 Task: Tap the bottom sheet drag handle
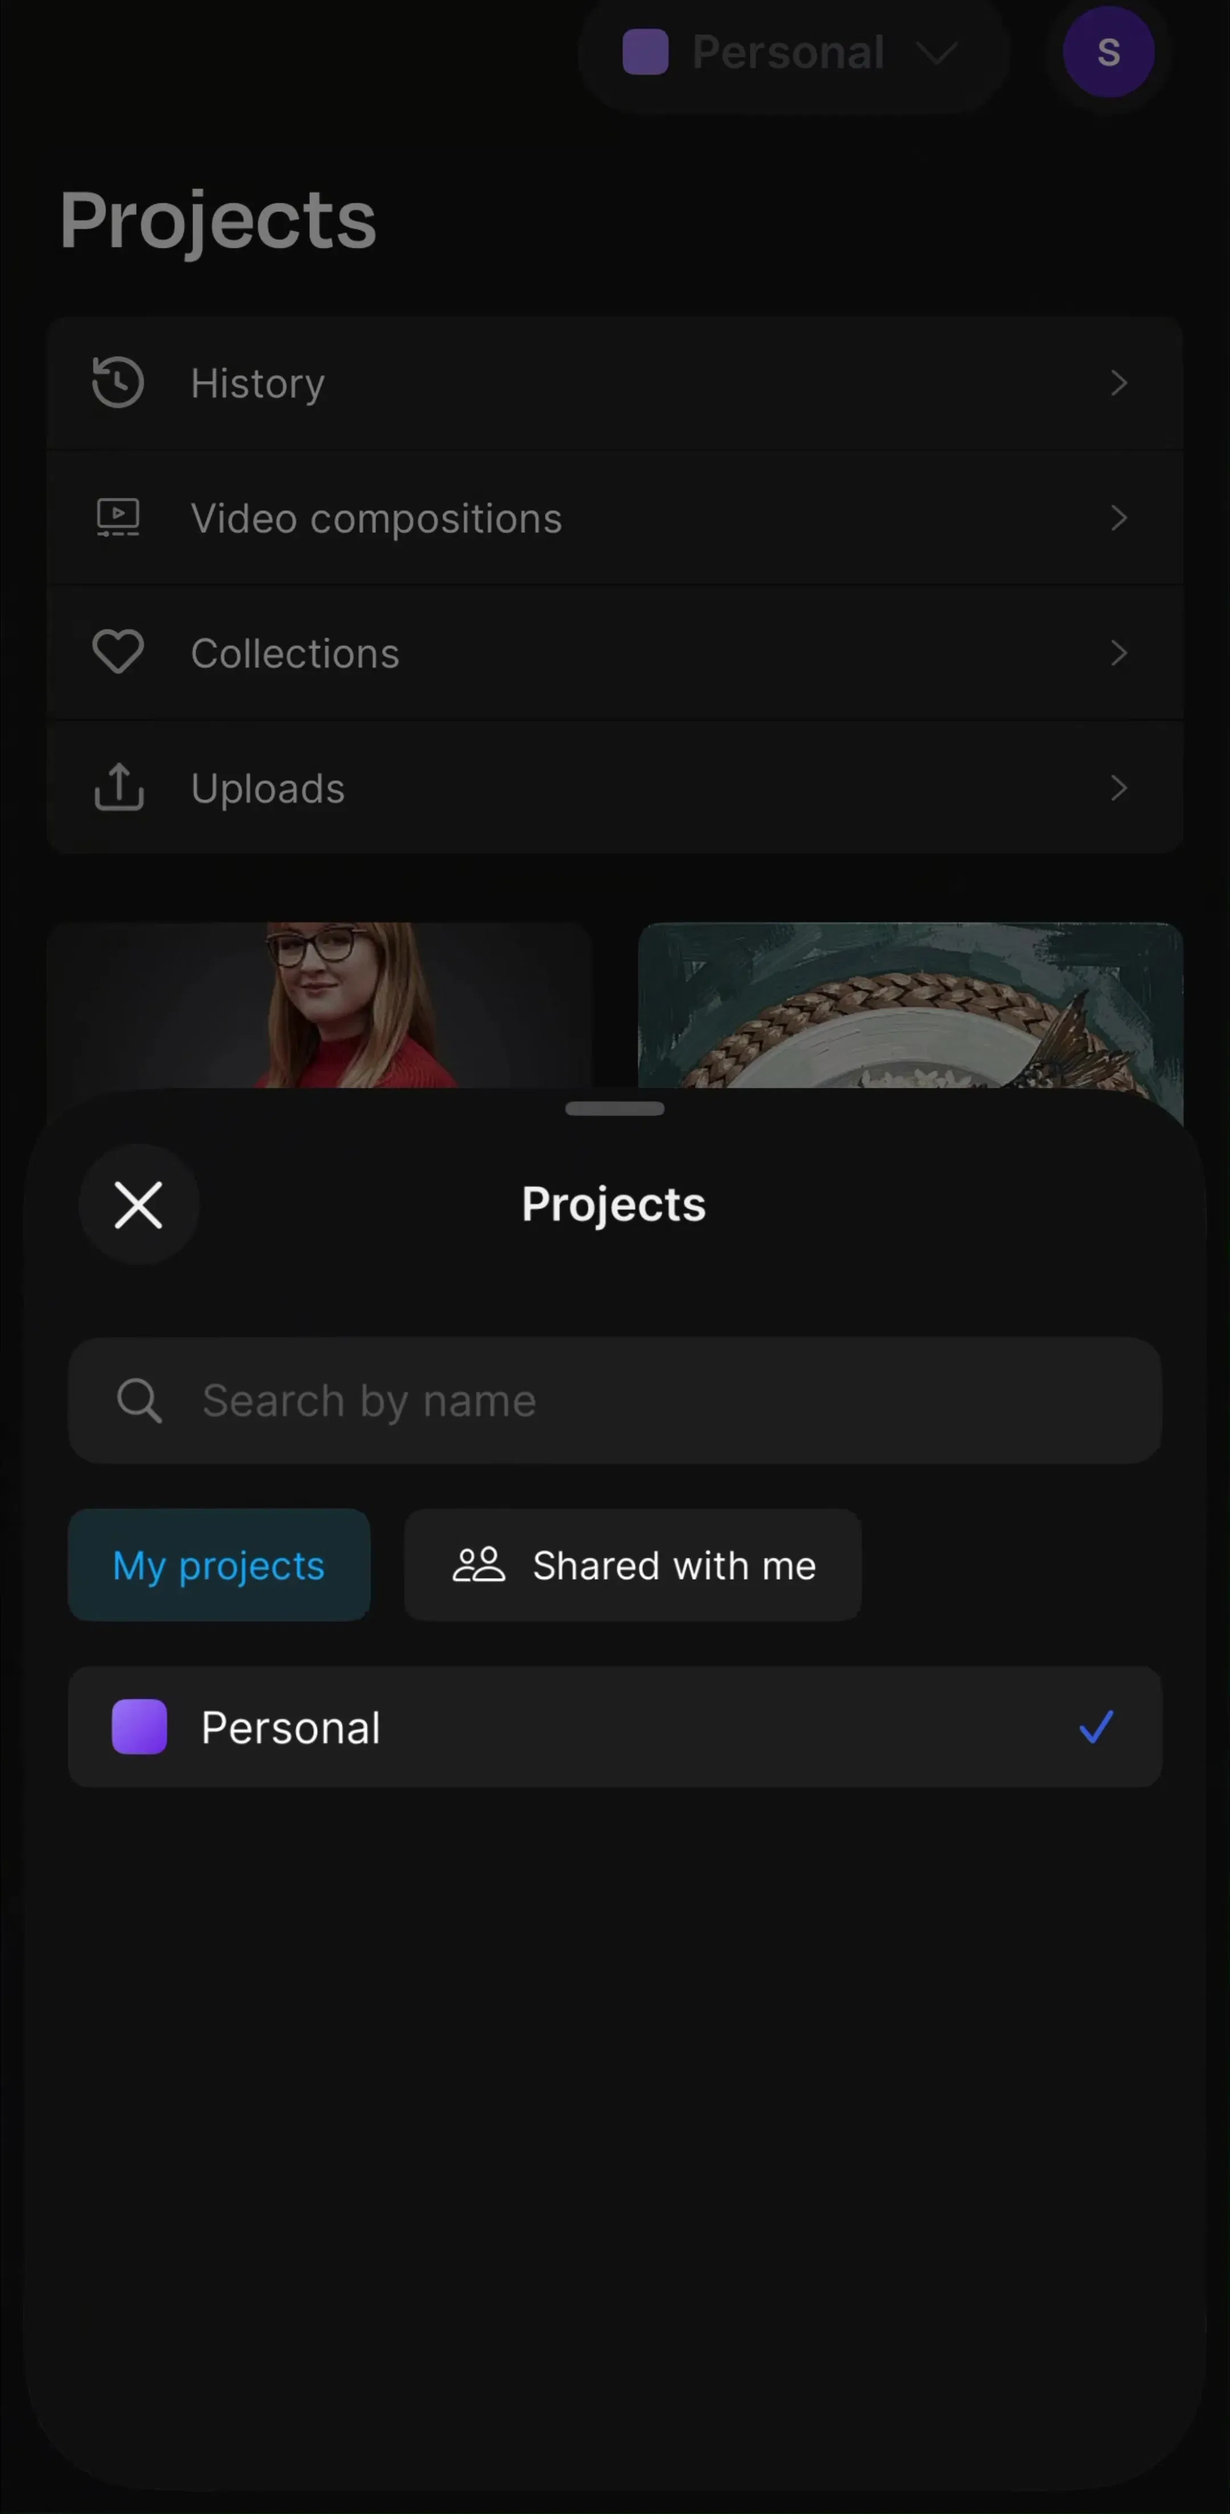614,1109
